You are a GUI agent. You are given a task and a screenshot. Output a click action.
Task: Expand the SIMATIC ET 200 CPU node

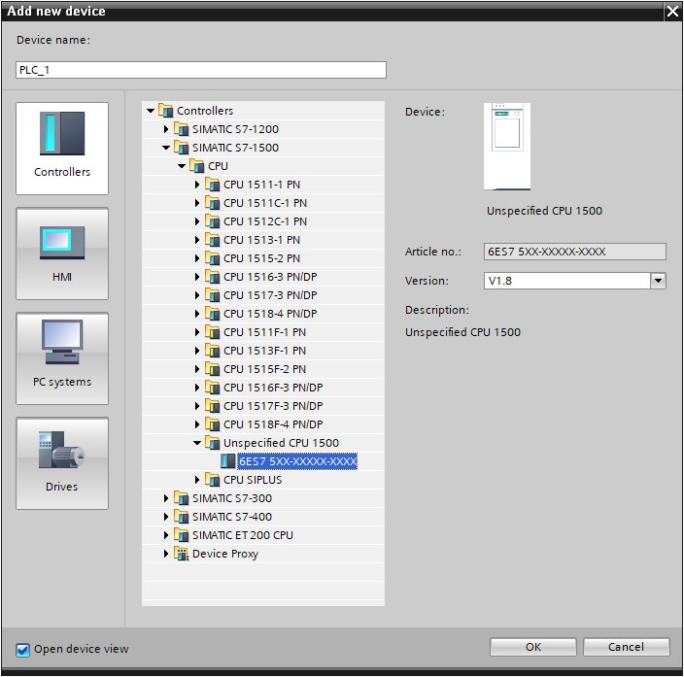(166, 535)
